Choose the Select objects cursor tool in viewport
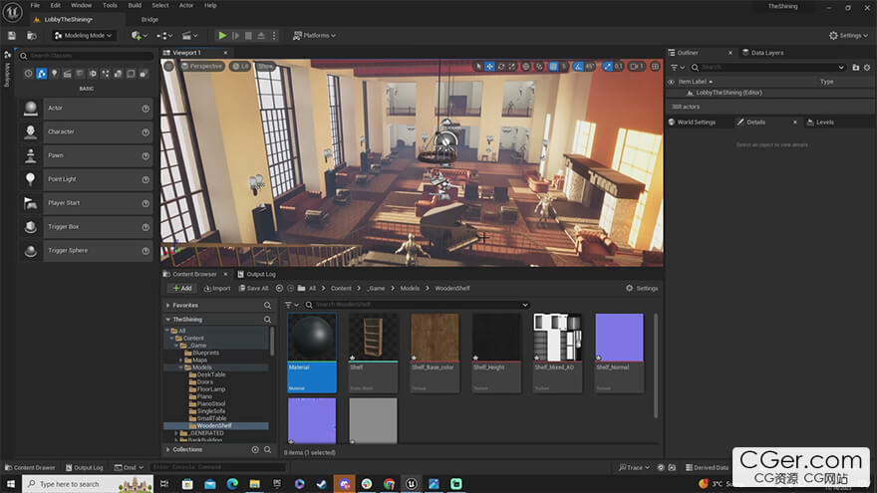The image size is (877, 493). click(x=478, y=66)
